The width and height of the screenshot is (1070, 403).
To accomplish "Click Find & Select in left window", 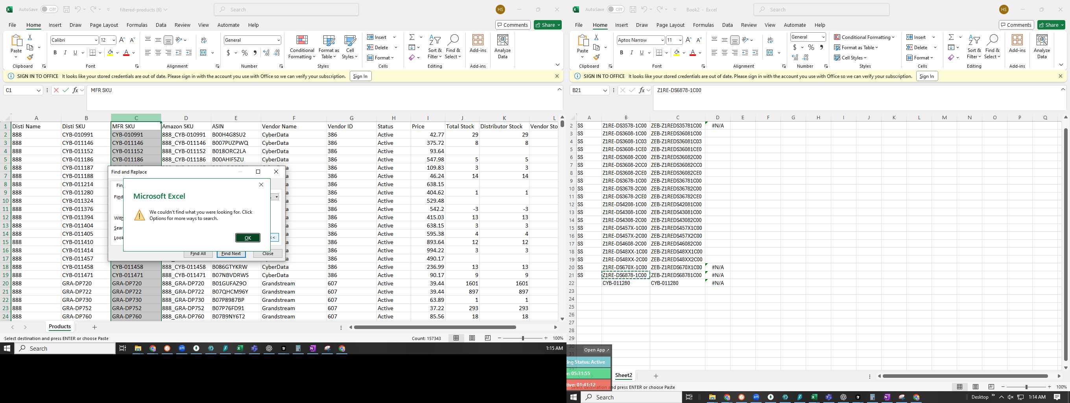I will point(453,46).
